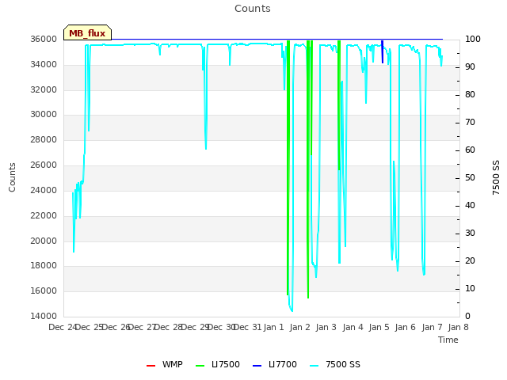Click the 80 right axis tick label
Screen dimensions: 507x380
[470, 95]
